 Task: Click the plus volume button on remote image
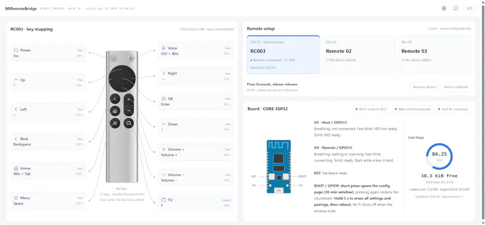pyautogui.click(x=129, y=99)
